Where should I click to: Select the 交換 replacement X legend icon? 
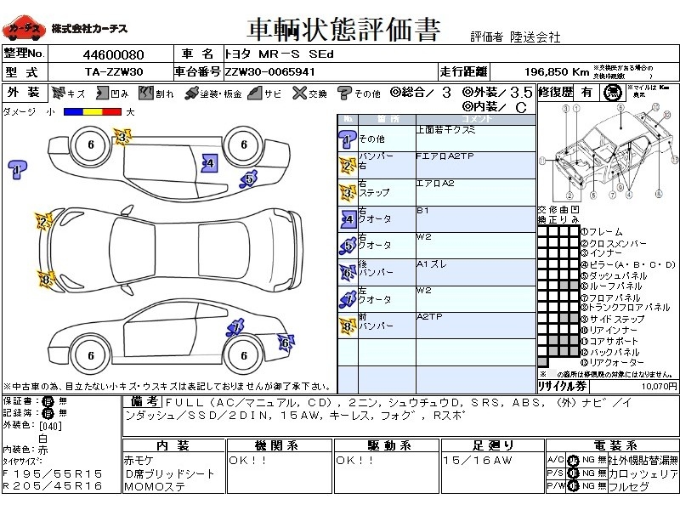(x=299, y=93)
